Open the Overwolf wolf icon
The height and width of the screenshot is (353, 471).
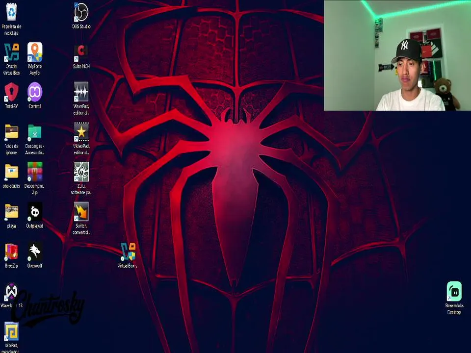pyautogui.click(x=35, y=252)
